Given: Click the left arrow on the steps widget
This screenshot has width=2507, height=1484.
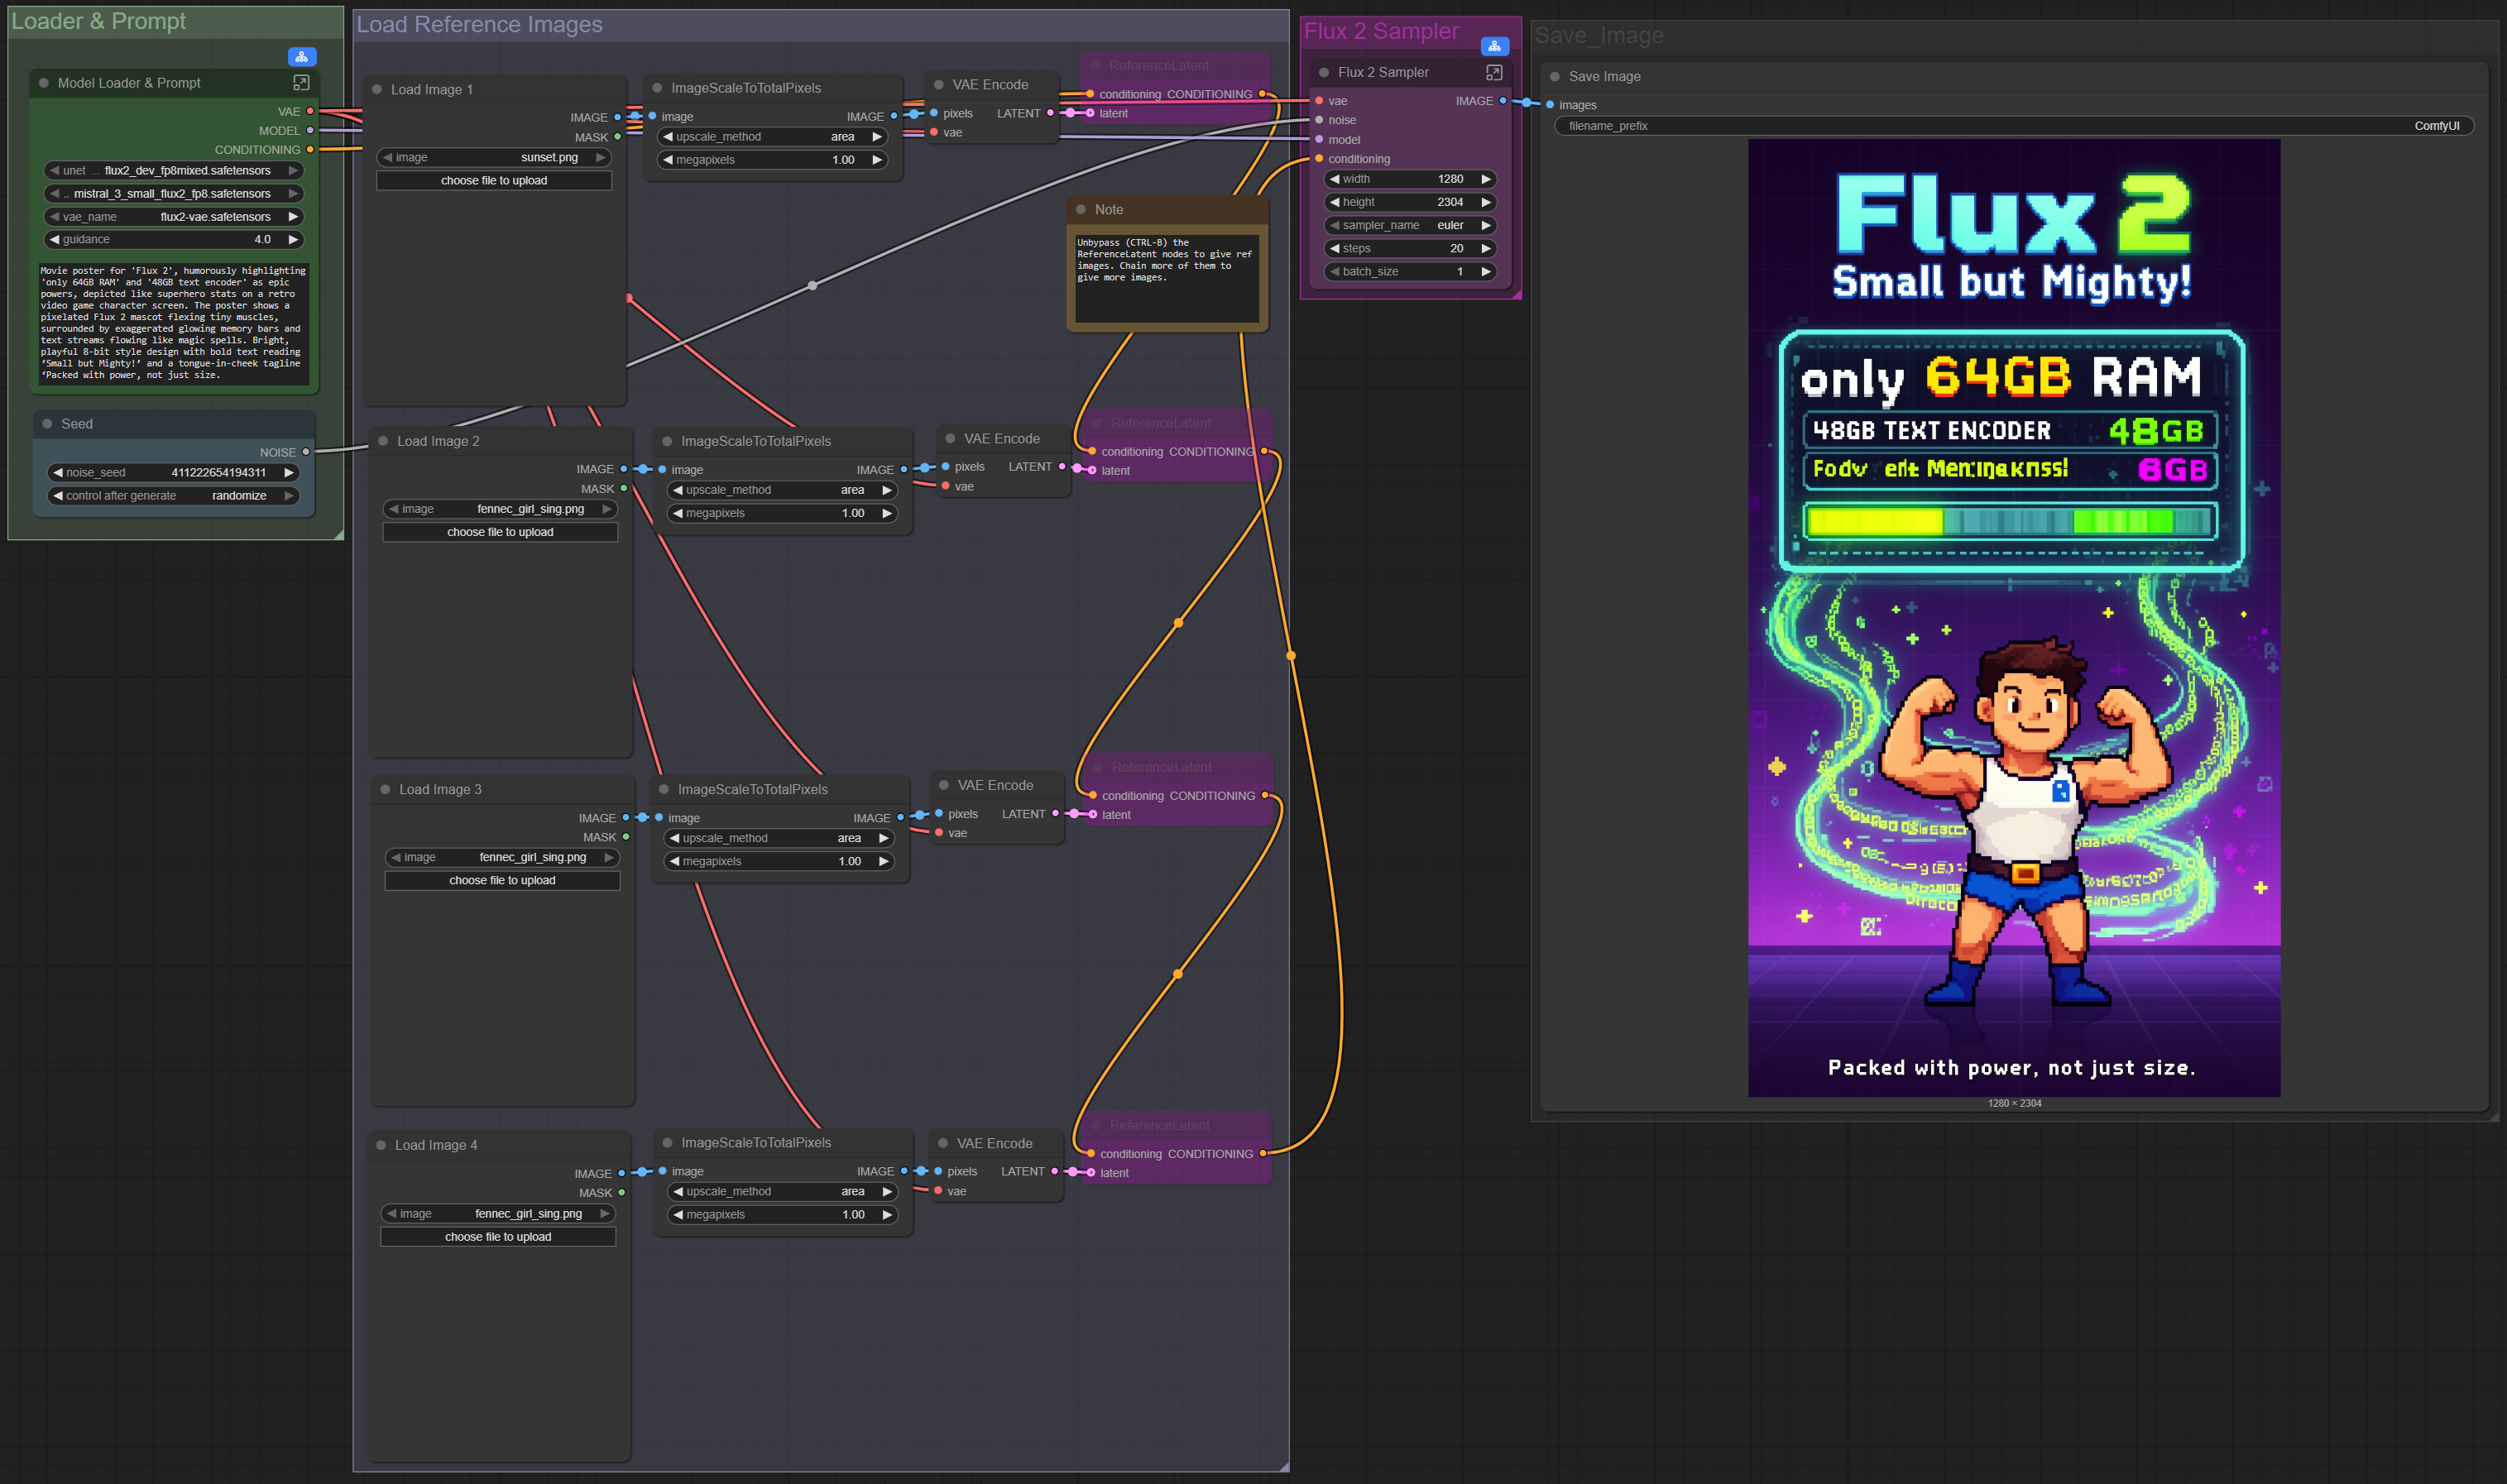Looking at the screenshot, I should coord(1334,248).
